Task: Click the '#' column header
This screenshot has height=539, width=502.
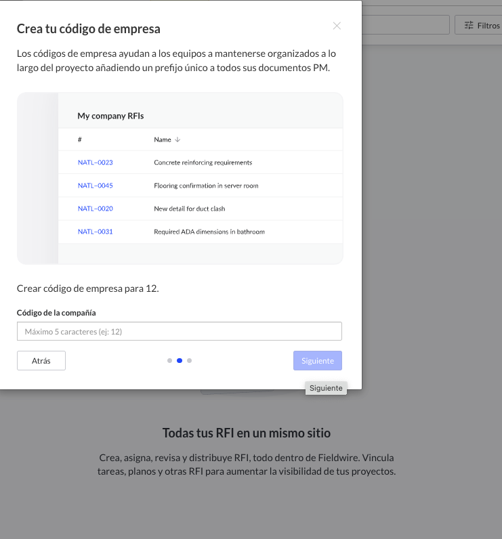Action: [80, 139]
